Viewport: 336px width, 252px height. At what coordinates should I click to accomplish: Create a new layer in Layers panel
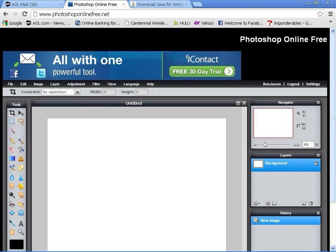pos(303,203)
